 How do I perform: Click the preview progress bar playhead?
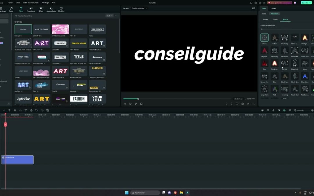point(138,99)
